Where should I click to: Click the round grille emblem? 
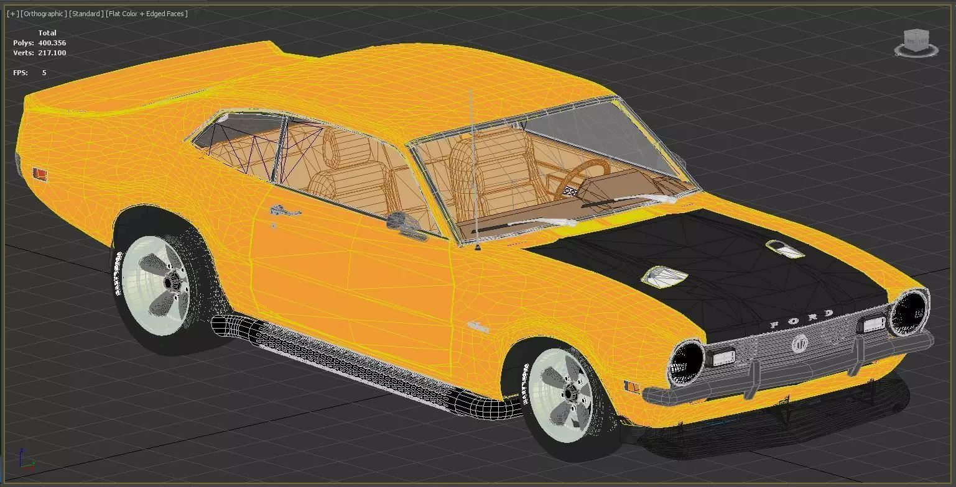(799, 344)
